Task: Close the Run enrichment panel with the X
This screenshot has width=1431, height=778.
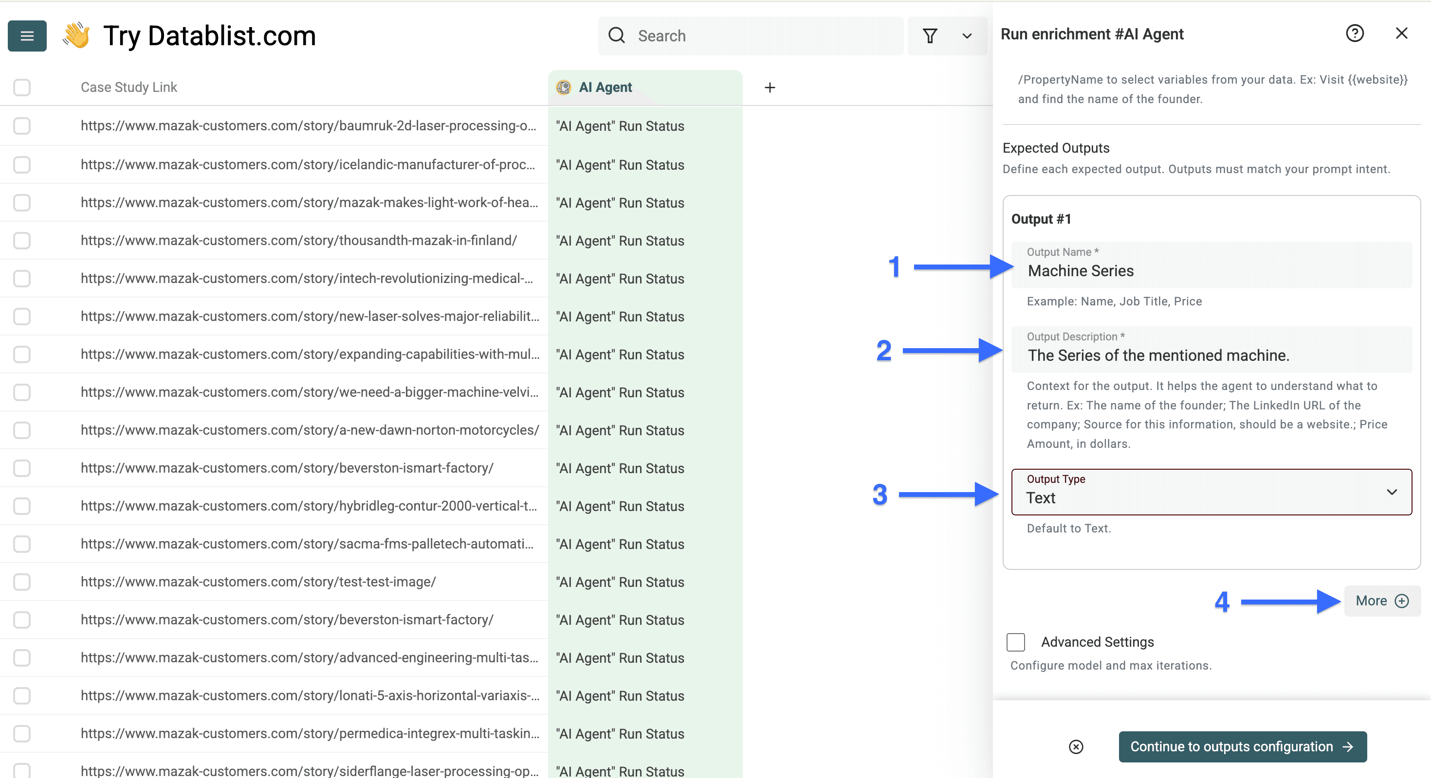Action: coord(1402,33)
